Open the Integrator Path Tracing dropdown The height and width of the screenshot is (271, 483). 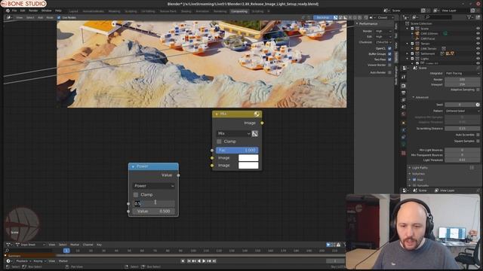462,74
